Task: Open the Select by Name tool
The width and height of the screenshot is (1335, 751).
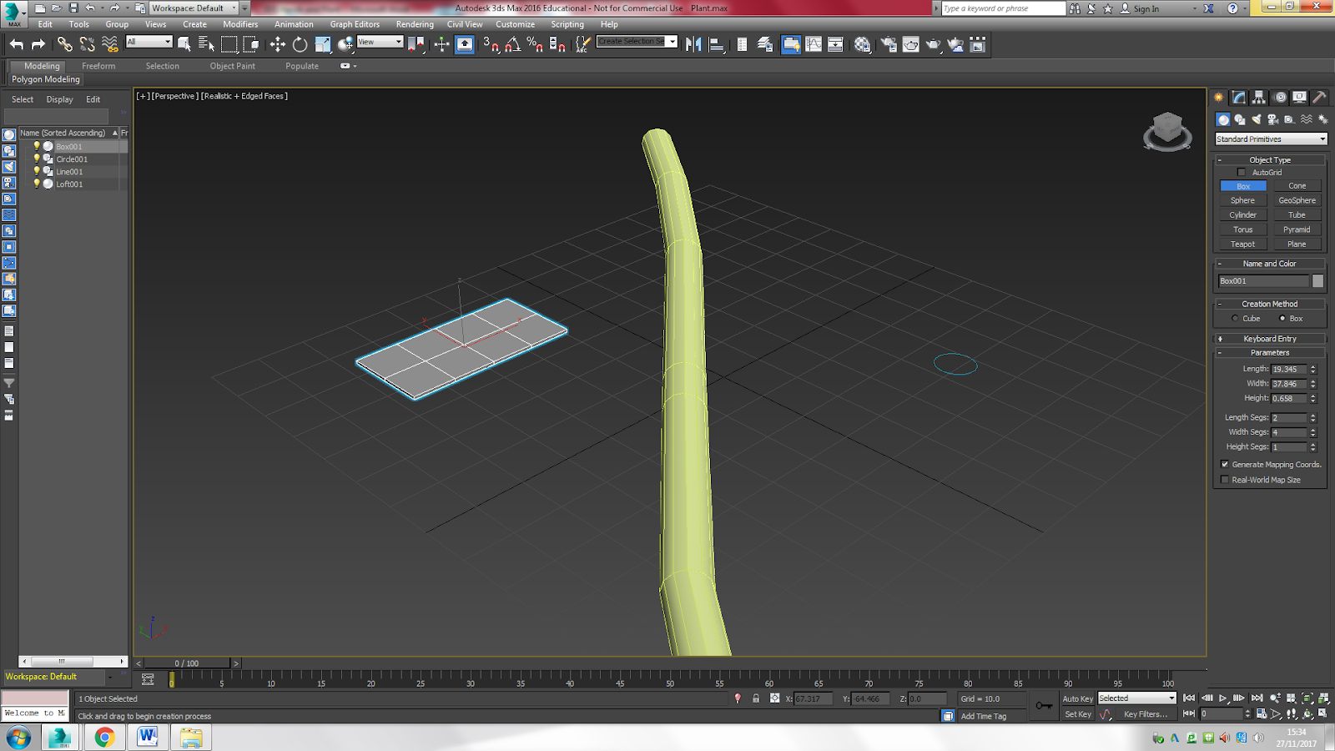Action: coord(206,44)
